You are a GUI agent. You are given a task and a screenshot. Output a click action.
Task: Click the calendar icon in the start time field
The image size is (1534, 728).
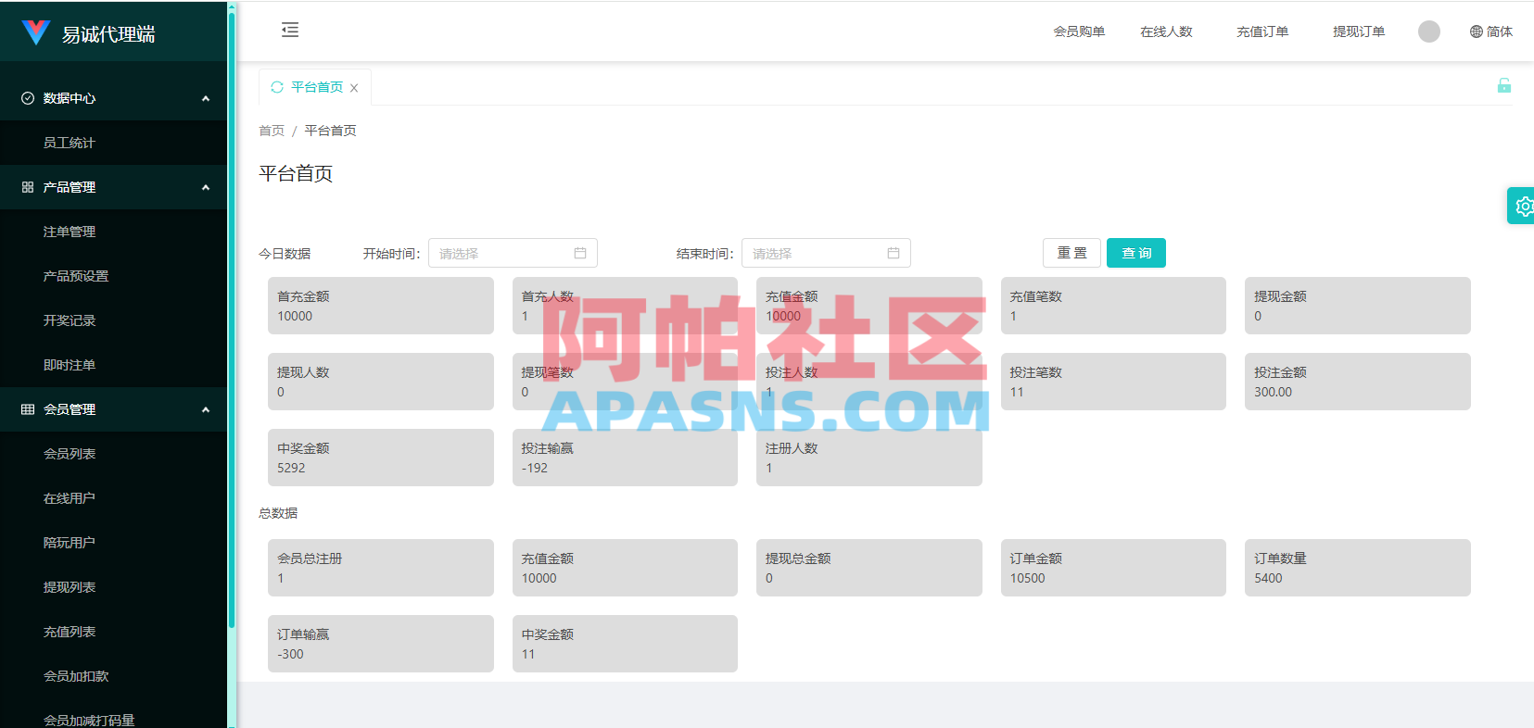pyautogui.click(x=580, y=253)
